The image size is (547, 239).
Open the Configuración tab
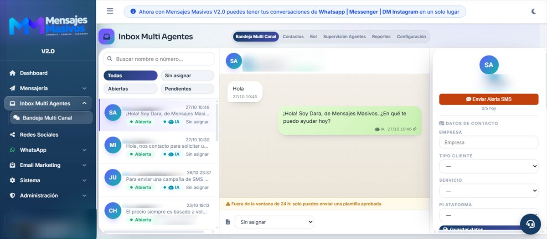[411, 37]
